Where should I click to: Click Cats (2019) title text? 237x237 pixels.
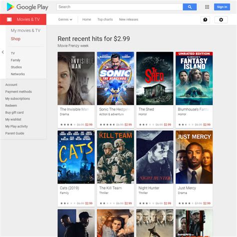click(x=69, y=188)
